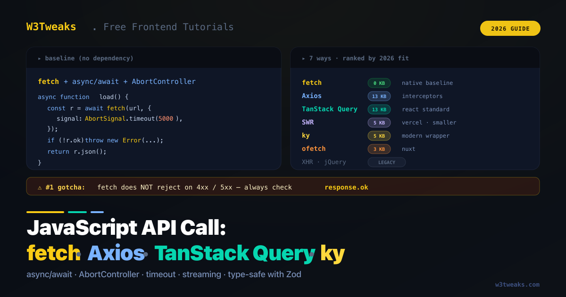Screen dimensions: 566x297
Task: Click the 3 KB badge beside ofetch
Action: click(379, 149)
